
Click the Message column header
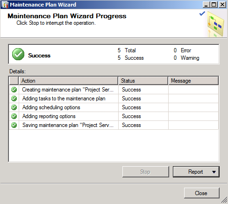pos(193,81)
